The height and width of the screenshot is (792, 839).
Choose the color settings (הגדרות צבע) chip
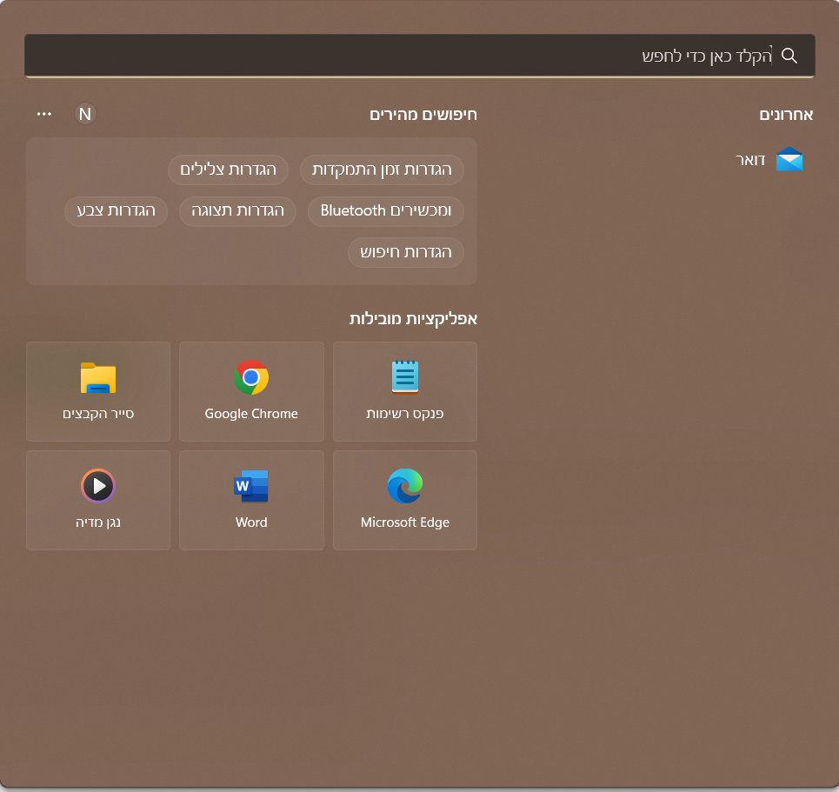coord(116,211)
